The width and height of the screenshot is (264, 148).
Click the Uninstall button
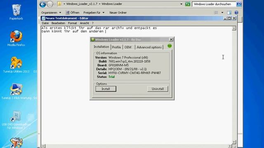(158, 89)
